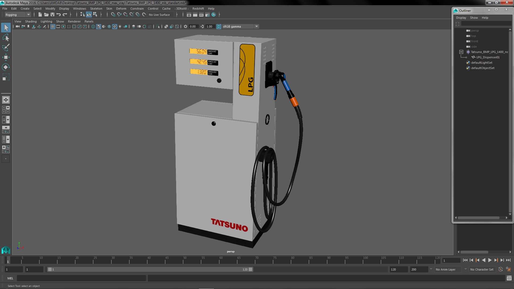Toggle smooth shade all in viewport
This screenshot has height=289, width=514.
point(99,26)
